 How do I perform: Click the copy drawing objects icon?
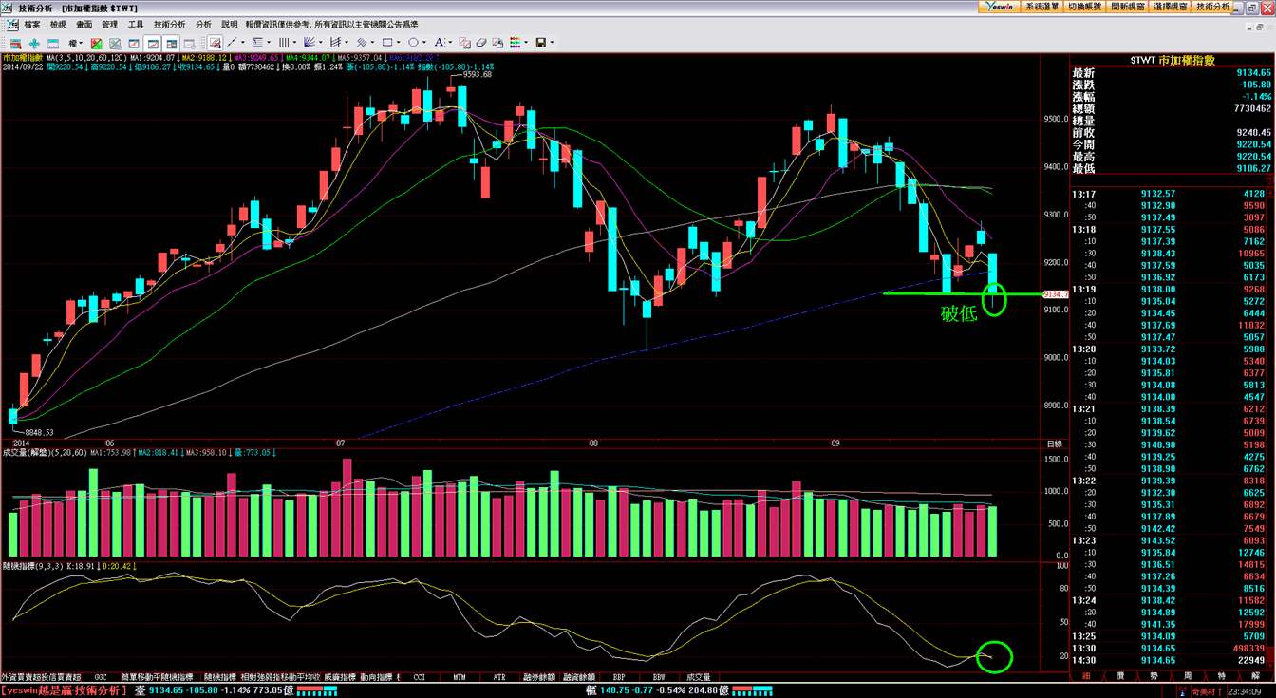[x=465, y=43]
